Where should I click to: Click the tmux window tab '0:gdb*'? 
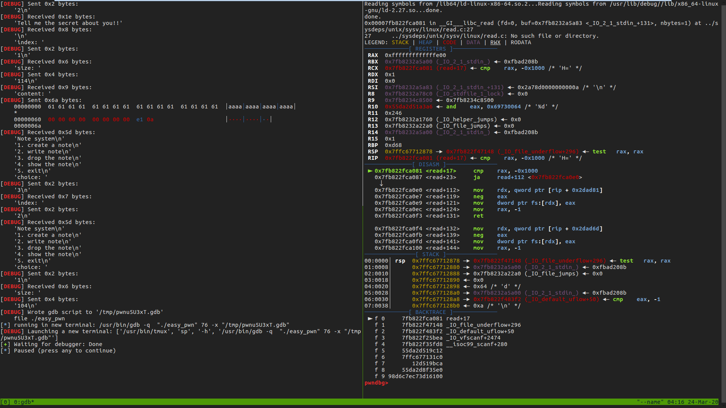[24, 402]
